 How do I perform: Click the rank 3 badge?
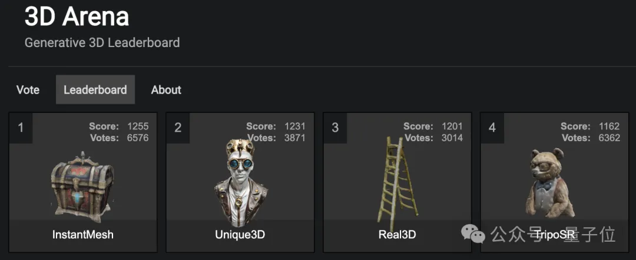tap(335, 128)
